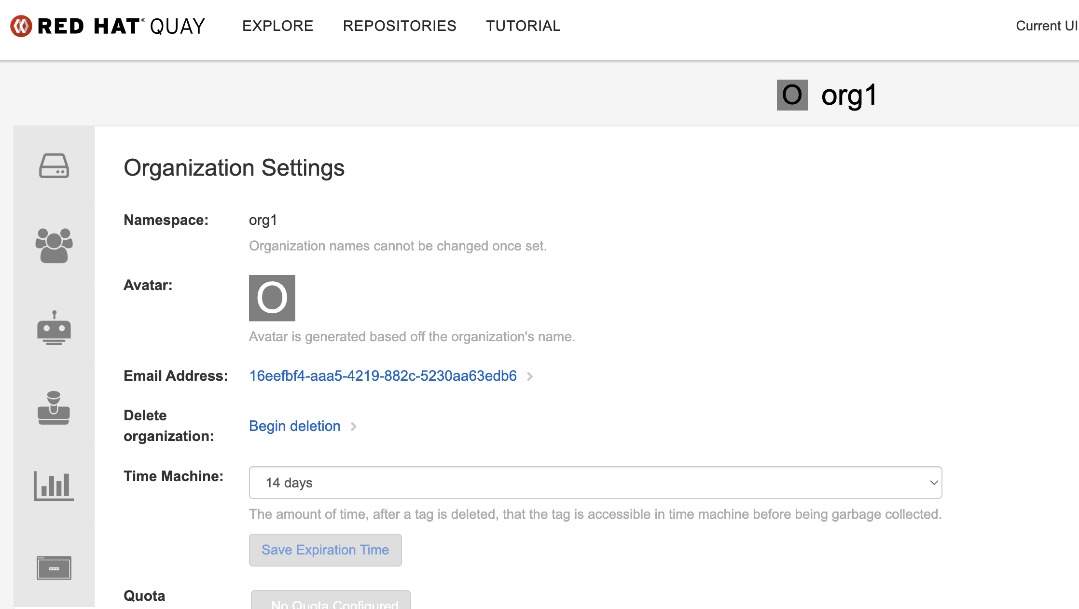Click the Red Hat Quay logo
The height and width of the screenshot is (609, 1079).
(x=108, y=26)
